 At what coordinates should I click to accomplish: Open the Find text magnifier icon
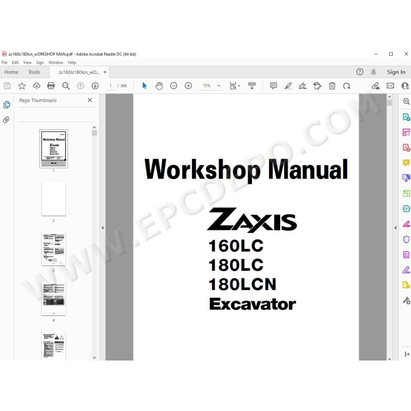point(66,86)
